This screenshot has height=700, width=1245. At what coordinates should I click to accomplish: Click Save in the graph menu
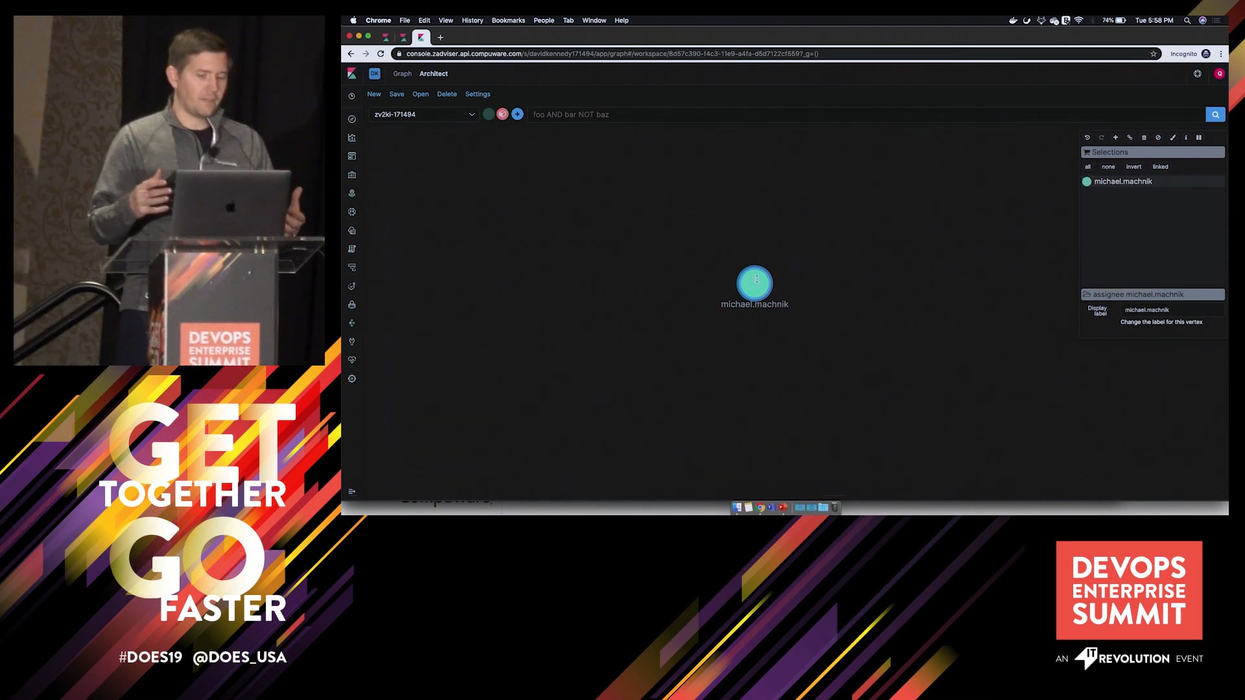pos(397,95)
